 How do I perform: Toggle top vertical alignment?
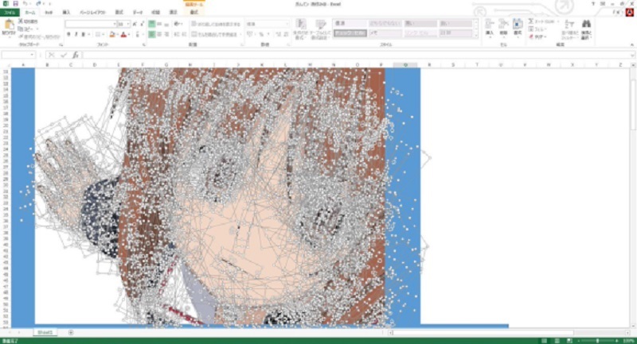click(151, 25)
